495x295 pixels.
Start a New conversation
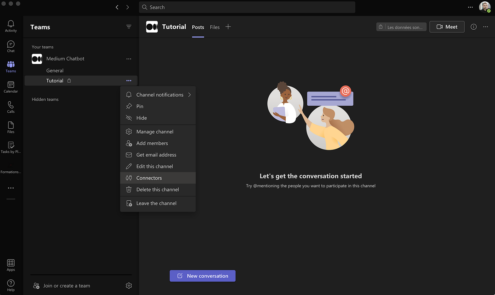(x=203, y=276)
